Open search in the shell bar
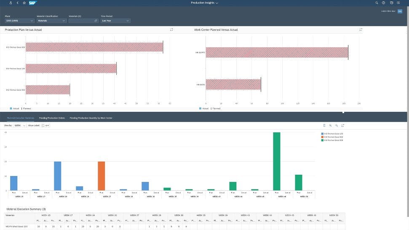The height and width of the screenshot is (230, 409). [377, 3]
